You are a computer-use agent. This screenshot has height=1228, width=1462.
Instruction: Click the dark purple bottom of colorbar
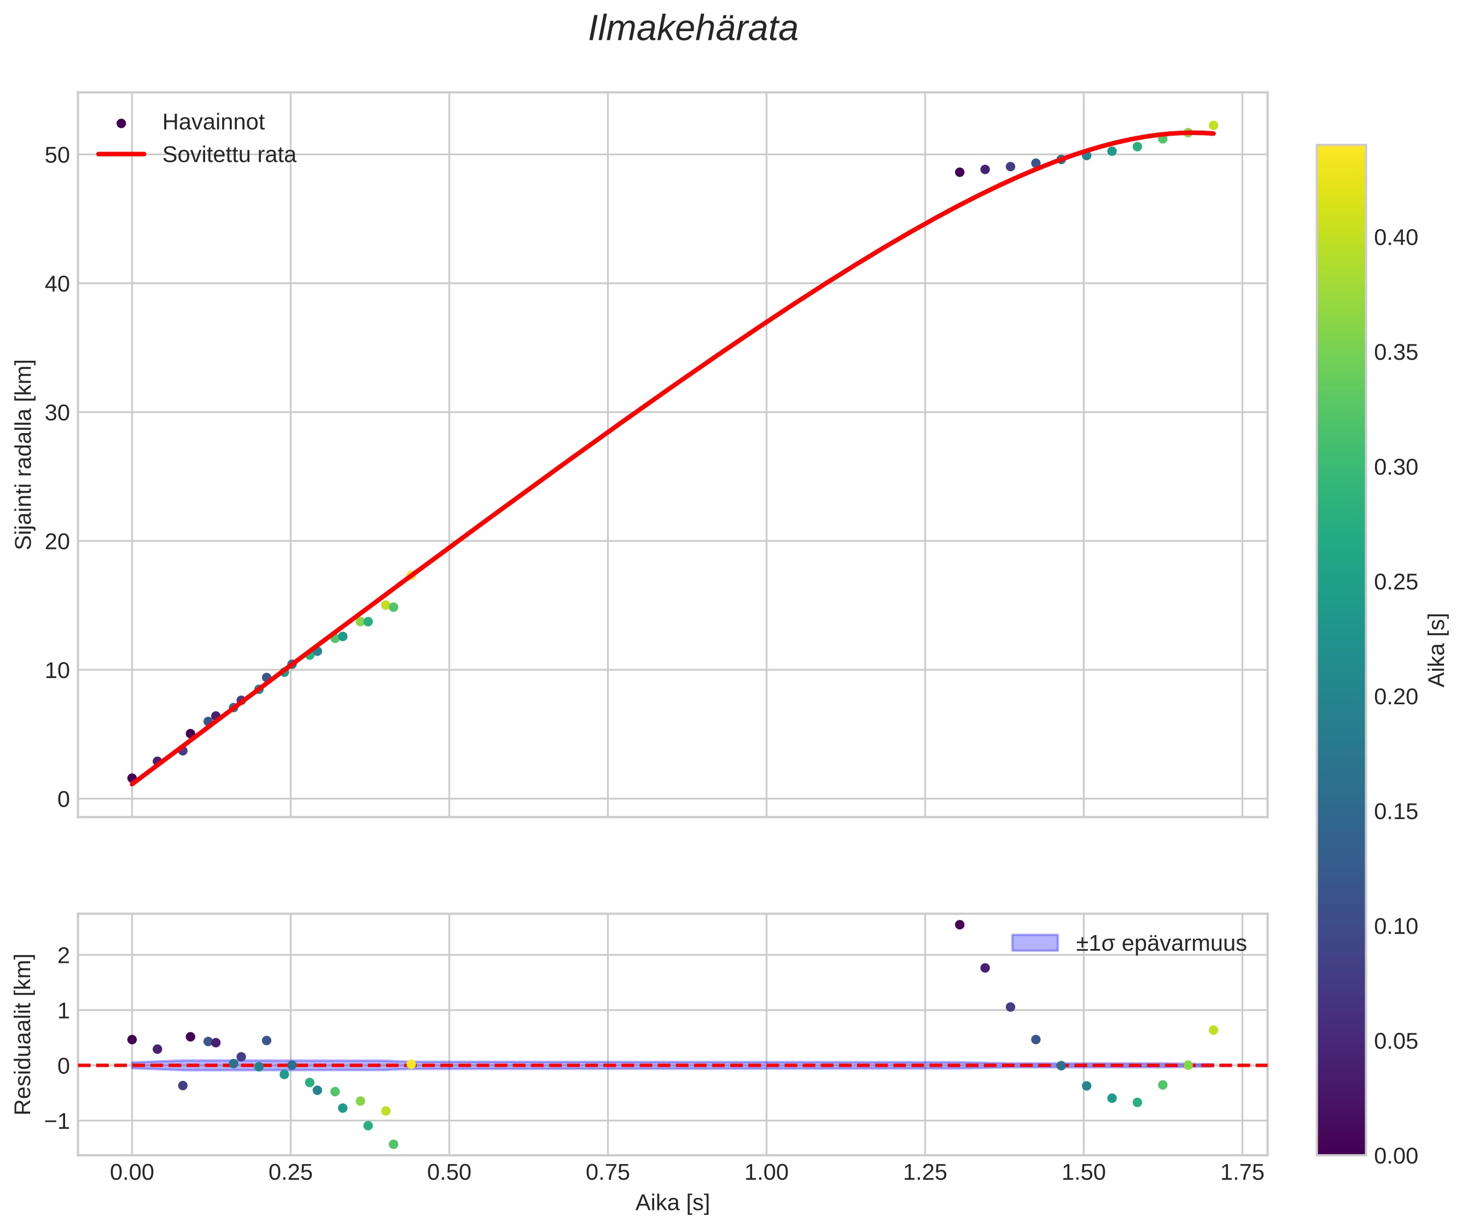click(1341, 1147)
